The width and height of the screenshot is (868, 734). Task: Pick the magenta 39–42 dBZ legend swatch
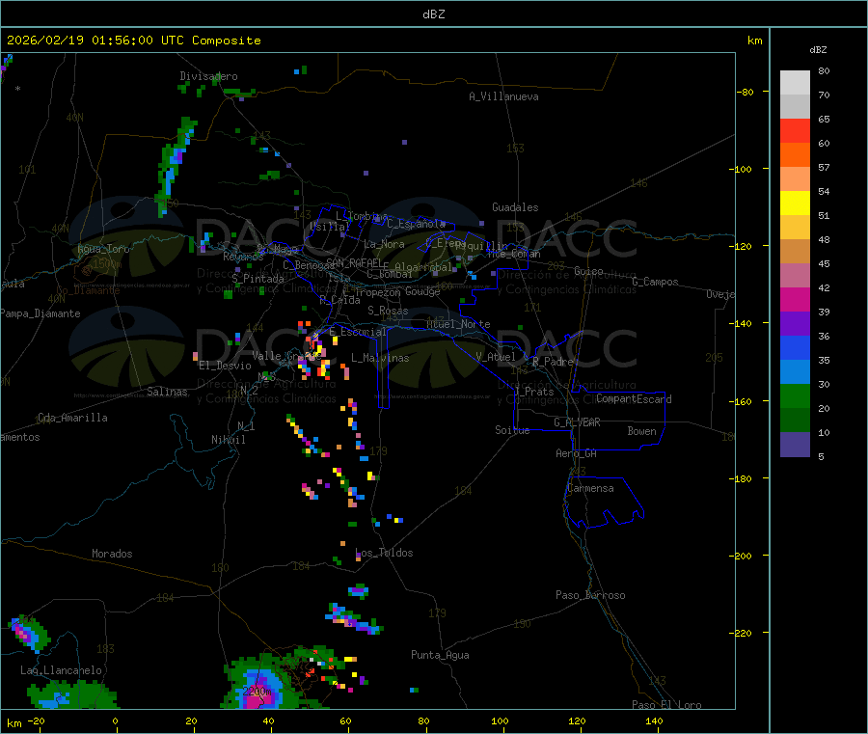tap(795, 299)
